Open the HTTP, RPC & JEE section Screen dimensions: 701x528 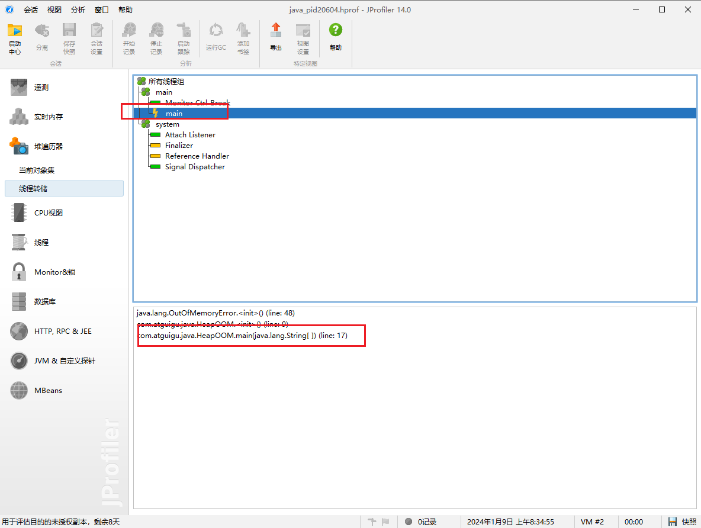(64, 331)
